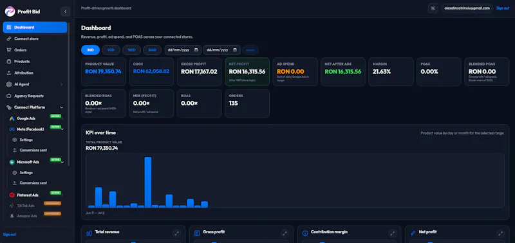Click the Dashboard grid icon

tap(9, 27)
